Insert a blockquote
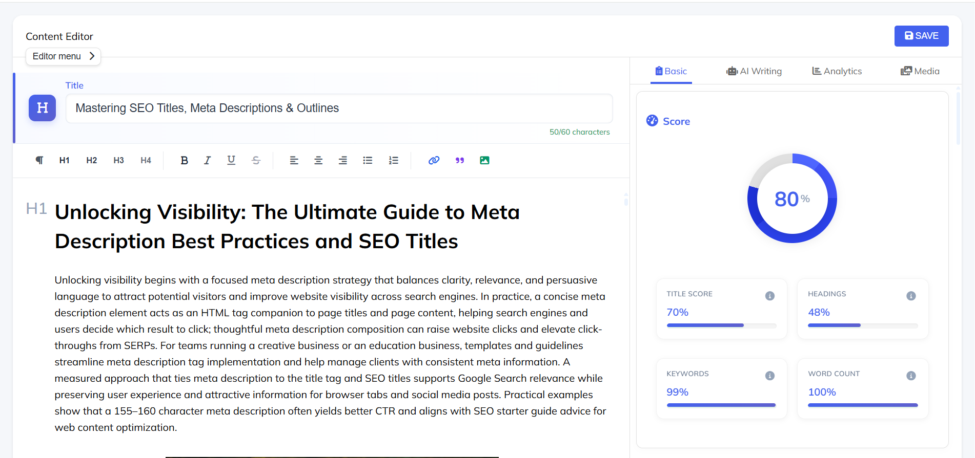The width and height of the screenshot is (975, 458). [x=459, y=160]
